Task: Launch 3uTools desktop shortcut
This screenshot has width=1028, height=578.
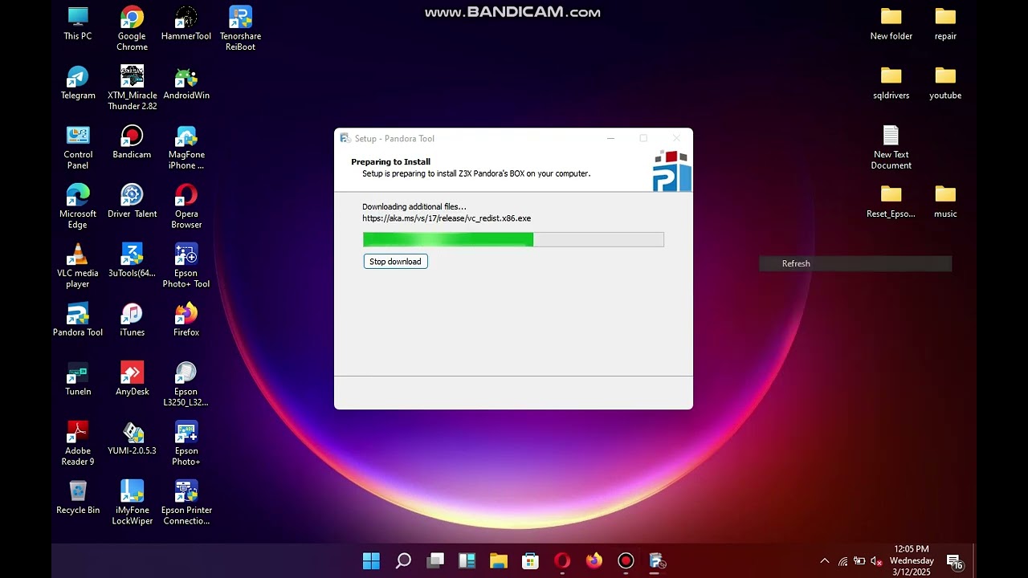Action: pos(132,261)
